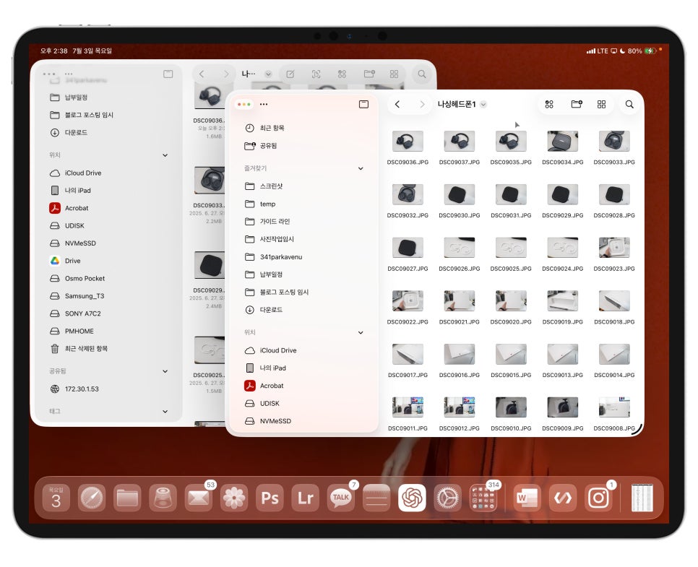Image resolution: width=698 pixels, height=567 pixels.
Task: Open folder title dropdown in background window
Action: 268,74
